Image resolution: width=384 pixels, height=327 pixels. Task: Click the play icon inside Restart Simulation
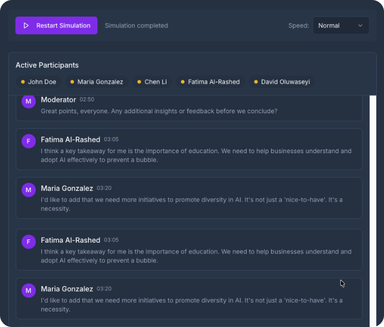(x=26, y=25)
